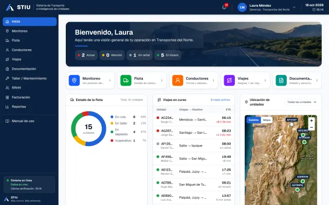Viewport: 329px width, 205px height.
Task: Click the AD789PQ marker on map
Action: coord(297,190)
